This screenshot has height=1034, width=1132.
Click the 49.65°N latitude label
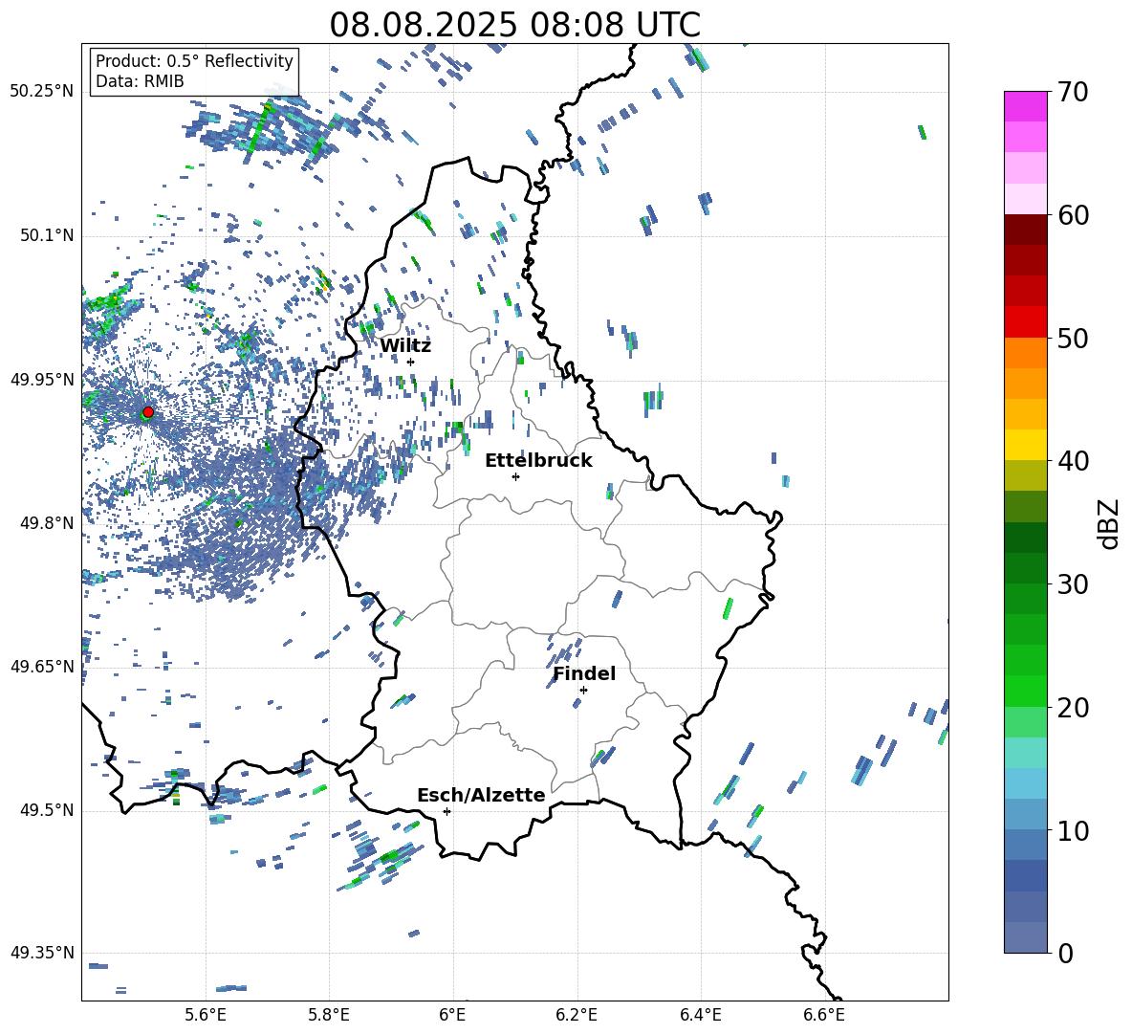42,666
